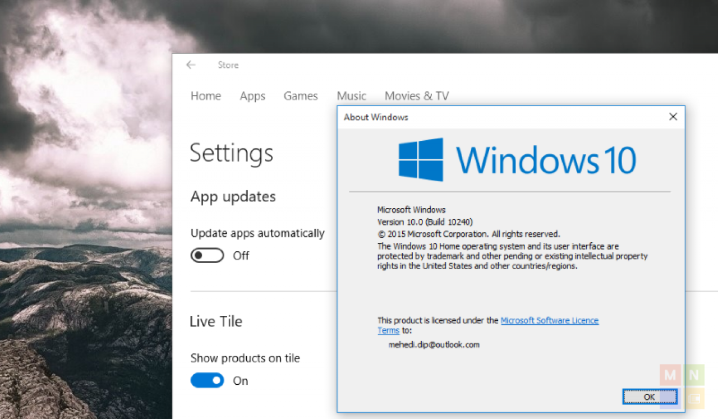The image size is (718, 419).
Task: Go back using the Store back arrow
Action: [191, 65]
